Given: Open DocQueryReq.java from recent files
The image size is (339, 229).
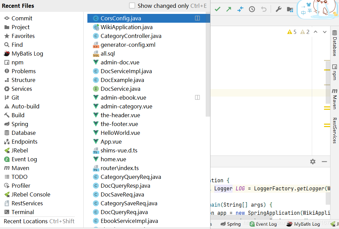Looking at the screenshot, I should pos(124,212).
